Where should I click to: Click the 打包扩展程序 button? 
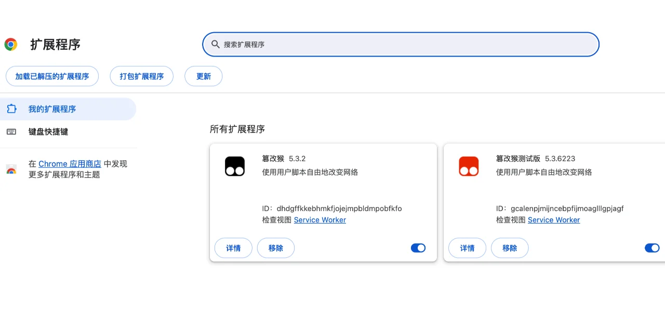coord(142,76)
